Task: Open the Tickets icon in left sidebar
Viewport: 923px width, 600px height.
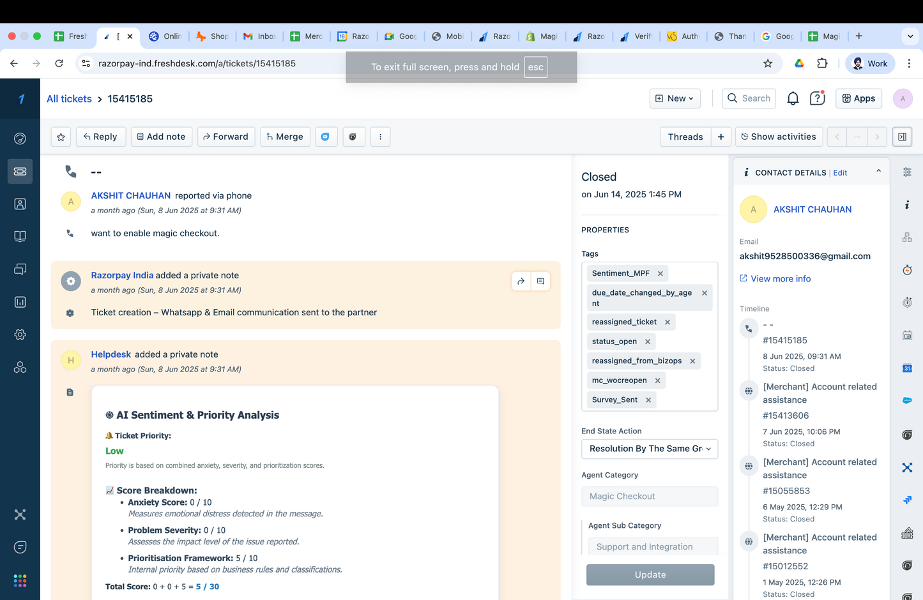Action: tap(20, 171)
